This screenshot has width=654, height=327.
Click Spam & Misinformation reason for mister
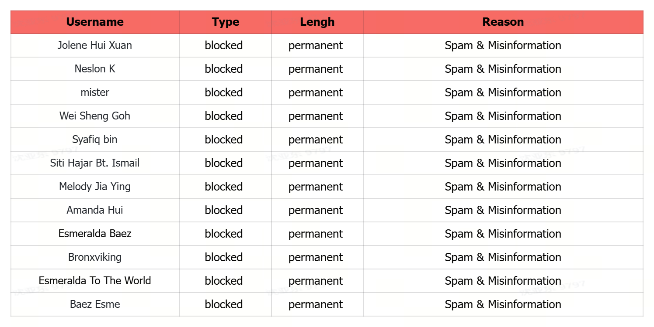(x=503, y=92)
